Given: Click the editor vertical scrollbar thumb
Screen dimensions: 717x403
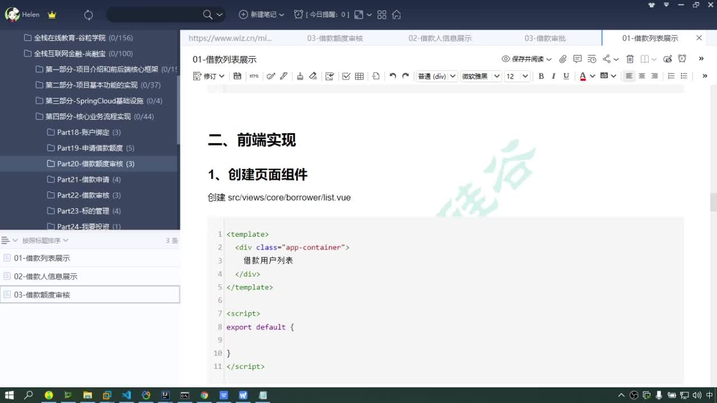Looking at the screenshot, I should pyautogui.click(x=713, y=202).
